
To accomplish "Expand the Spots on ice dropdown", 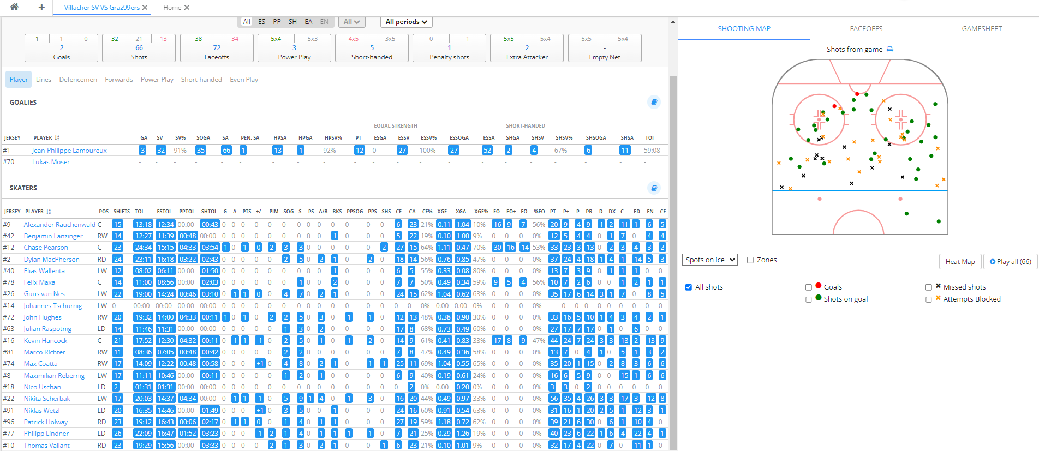I will (709, 260).
